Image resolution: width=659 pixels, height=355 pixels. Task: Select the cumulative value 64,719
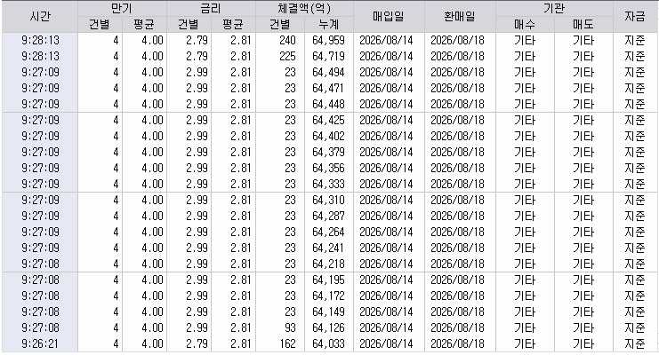[328, 57]
